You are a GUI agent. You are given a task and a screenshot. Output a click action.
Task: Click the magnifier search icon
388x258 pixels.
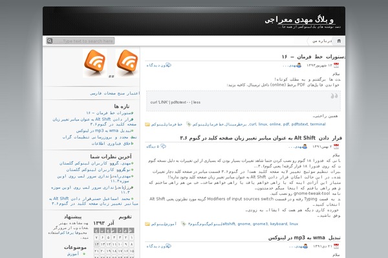(50, 41)
